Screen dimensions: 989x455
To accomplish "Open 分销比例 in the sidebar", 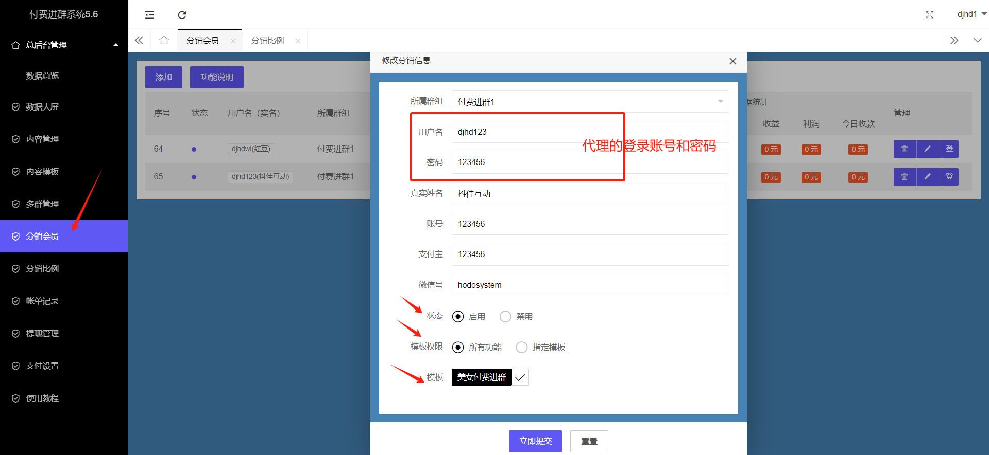I will pyautogui.click(x=42, y=268).
